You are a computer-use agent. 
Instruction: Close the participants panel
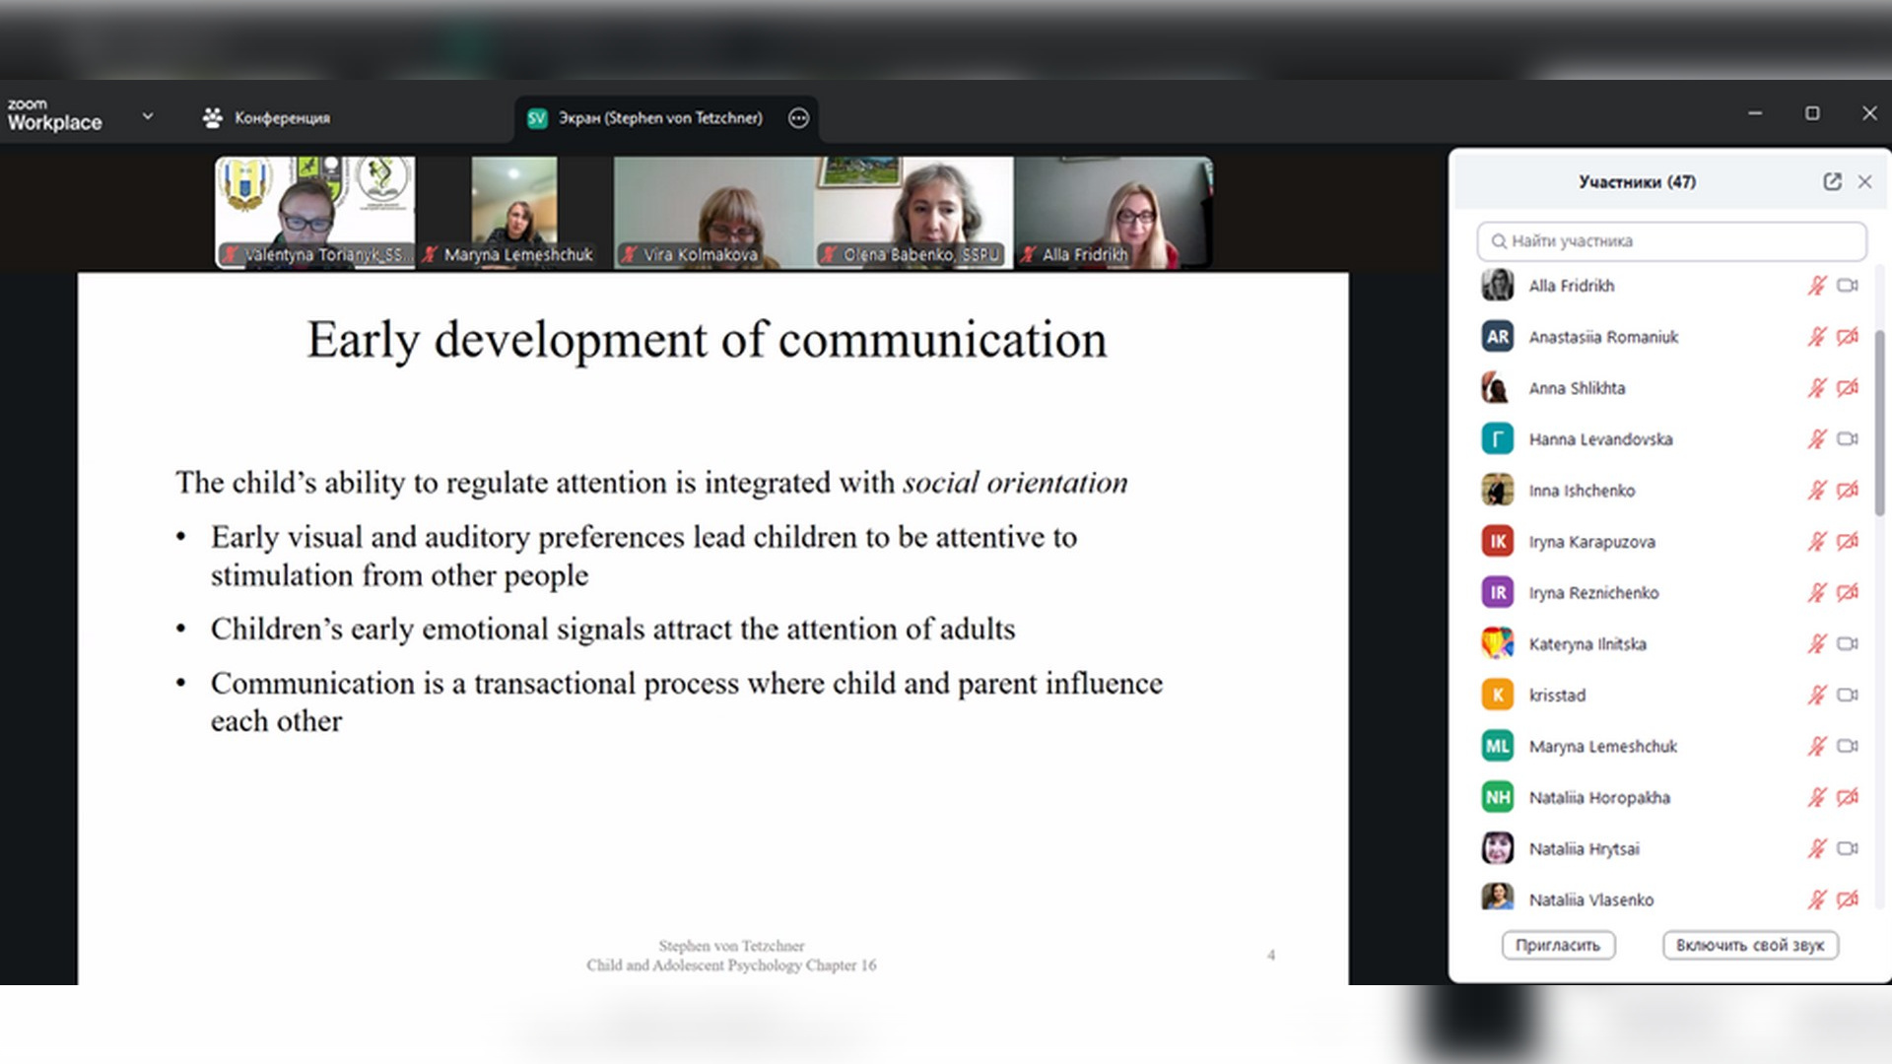pyautogui.click(x=1864, y=181)
